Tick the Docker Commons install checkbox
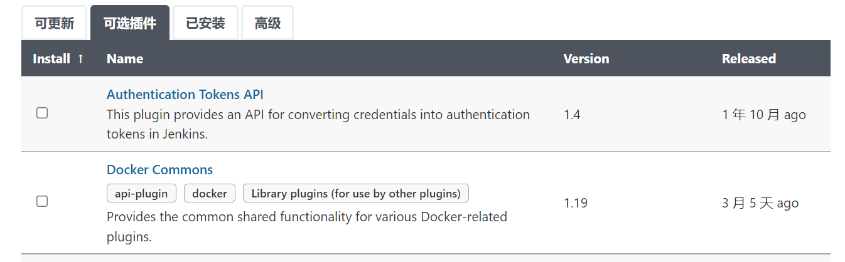The width and height of the screenshot is (845, 262). [x=42, y=201]
